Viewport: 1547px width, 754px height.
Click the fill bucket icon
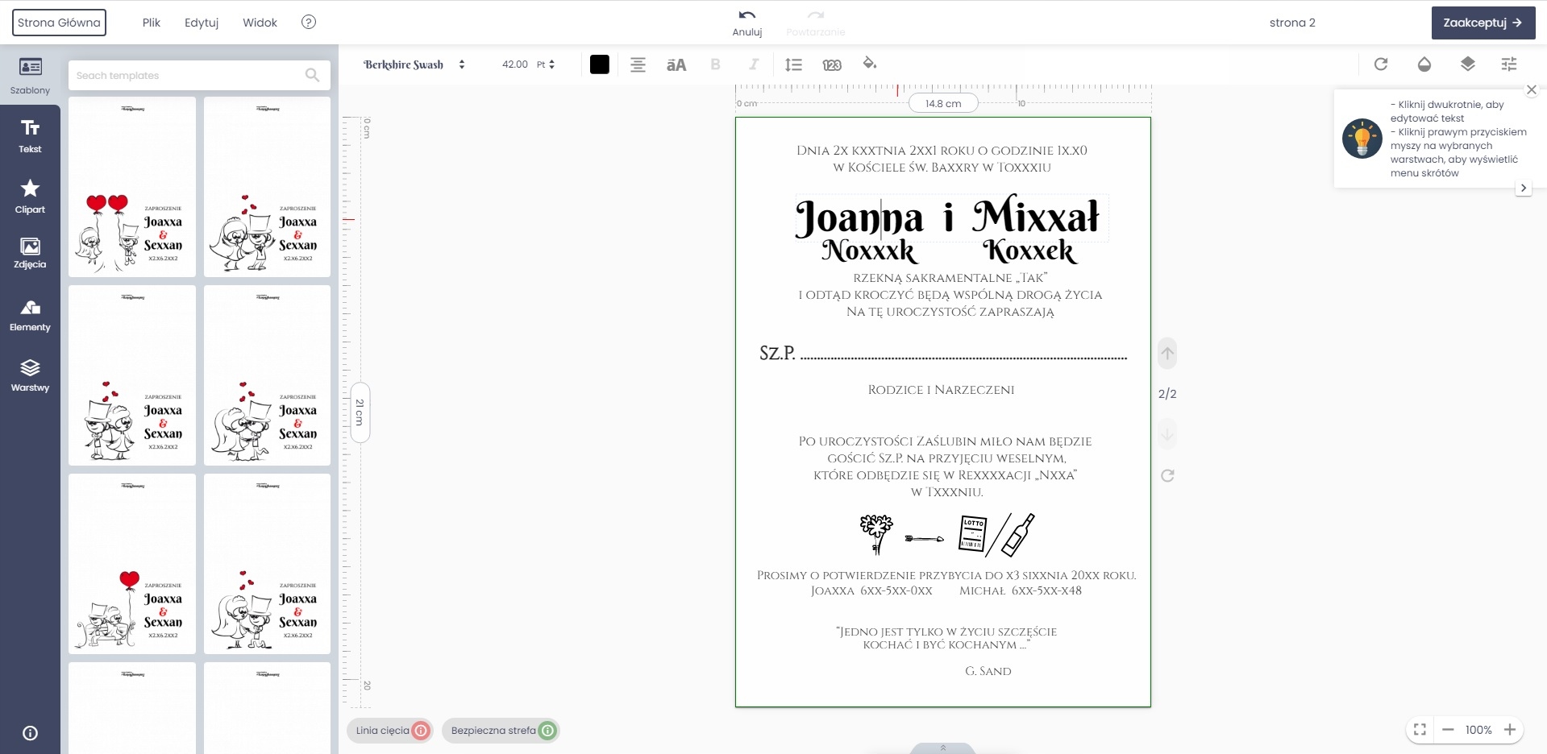coord(870,64)
